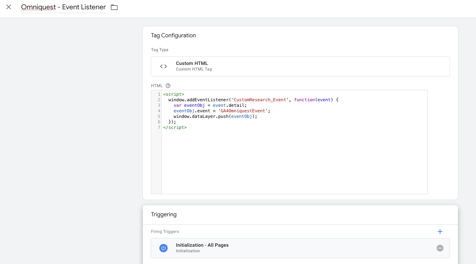Click the opening <script> tag line
Image resolution: width=476 pixels, height=264 pixels.
pos(174,94)
